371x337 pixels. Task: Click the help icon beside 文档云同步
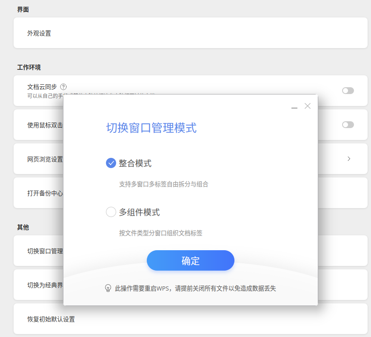(63, 87)
